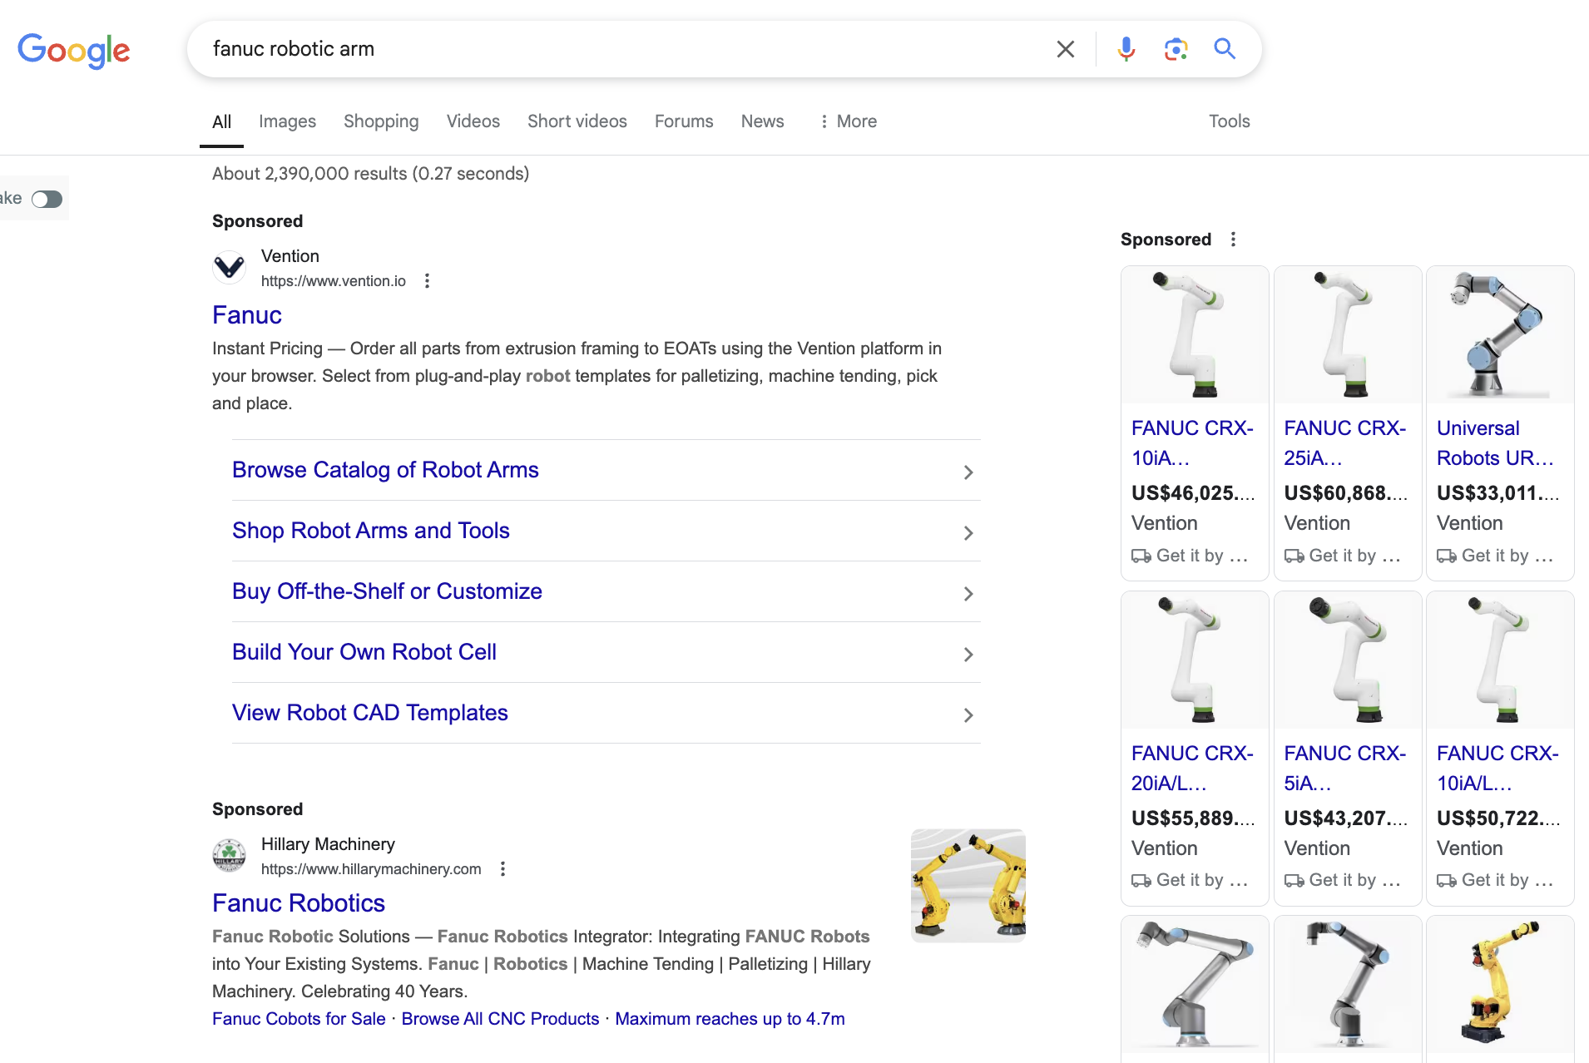Expand Browse Catalog of Robot Arms chevron

[x=968, y=472]
